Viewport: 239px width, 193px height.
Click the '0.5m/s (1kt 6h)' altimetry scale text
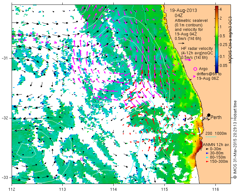(188, 39)
